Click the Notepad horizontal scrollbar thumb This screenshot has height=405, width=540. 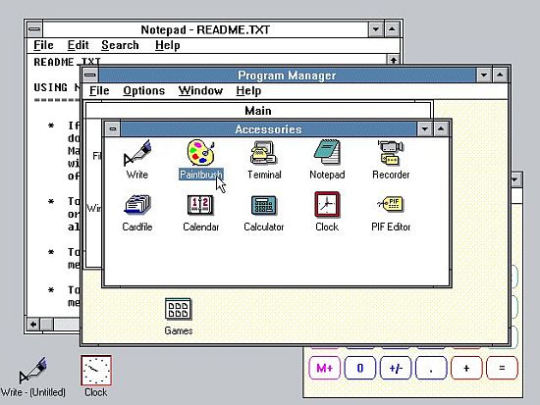point(47,325)
